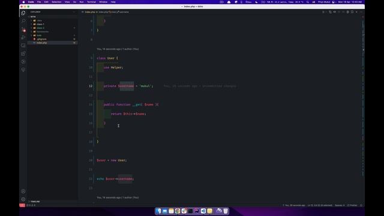Open the Extensions view
The height and width of the screenshot is (216, 384).
click(23, 53)
